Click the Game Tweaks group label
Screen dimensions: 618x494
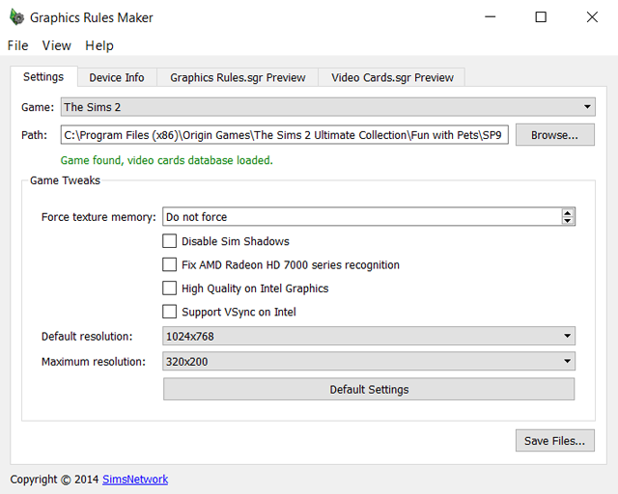[x=65, y=180]
